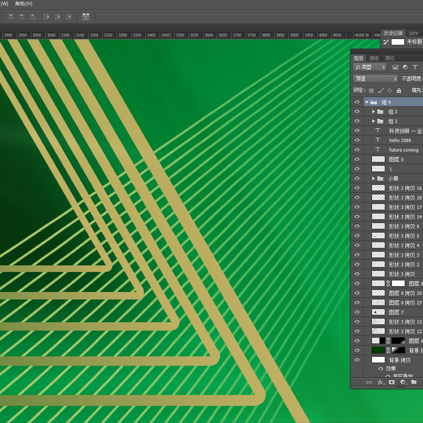Click the distribute horizontal centers icon

[57, 17]
